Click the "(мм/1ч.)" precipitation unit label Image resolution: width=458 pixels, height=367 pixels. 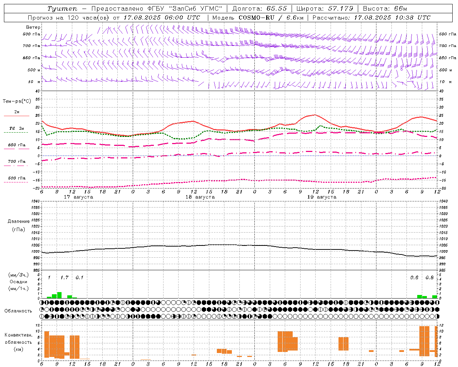[19, 289]
